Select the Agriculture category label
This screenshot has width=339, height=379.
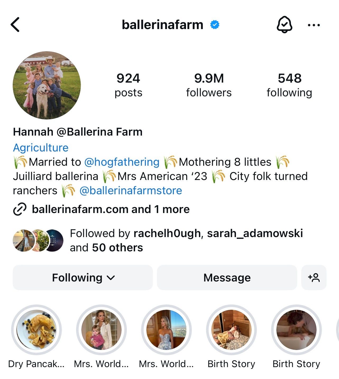(x=41, y=147)
